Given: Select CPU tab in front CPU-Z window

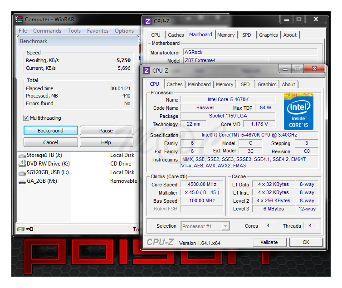Looking at the screenshot, I should tap(154, 84).
